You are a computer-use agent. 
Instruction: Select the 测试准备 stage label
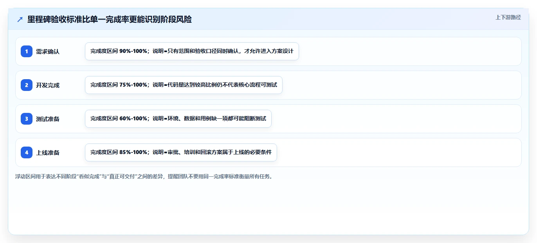48,119
